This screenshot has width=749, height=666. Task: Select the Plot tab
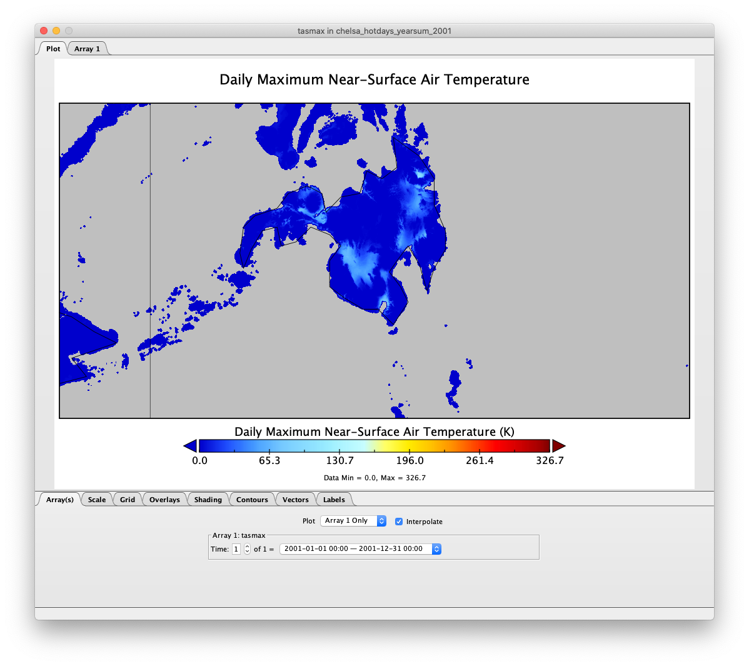tap(53, 49)
